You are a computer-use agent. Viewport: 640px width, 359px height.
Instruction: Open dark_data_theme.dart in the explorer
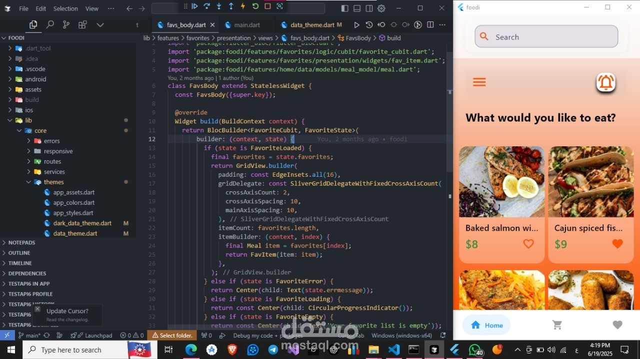point(82,223)
